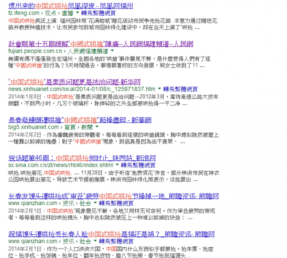This screenshot has height=258, width=287.
Task: Expand dropdown arrow on 祝福馒头 qianzhan result
Action: [x=95, y=241]
